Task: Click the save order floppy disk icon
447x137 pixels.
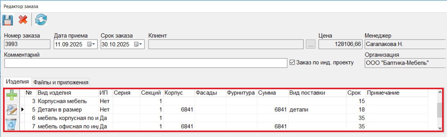Action: coord(7,21)
